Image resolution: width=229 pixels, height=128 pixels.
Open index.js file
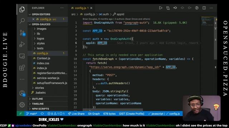coord(42,68)
